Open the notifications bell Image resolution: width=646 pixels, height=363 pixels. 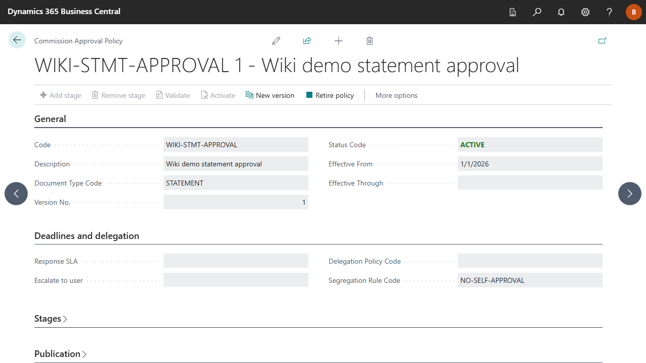pyautogui.click(x=561, y=12)
